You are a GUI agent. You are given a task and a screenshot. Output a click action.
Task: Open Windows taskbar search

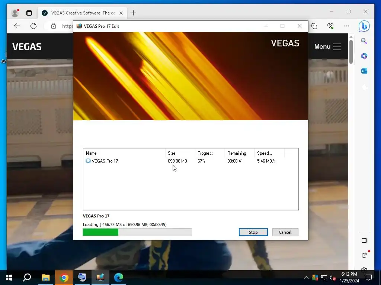(x=27, y=278)
